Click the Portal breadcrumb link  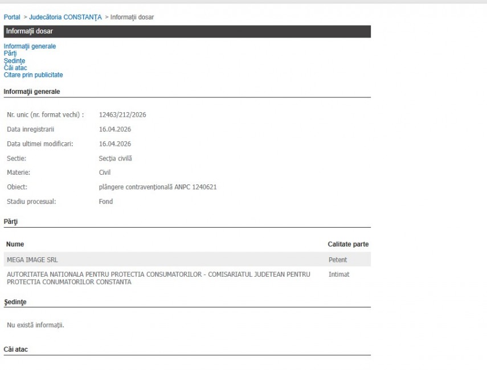(x=12, y=17)
